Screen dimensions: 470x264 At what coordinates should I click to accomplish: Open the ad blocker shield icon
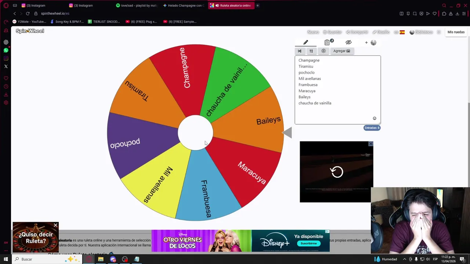[x=421, y=14]
